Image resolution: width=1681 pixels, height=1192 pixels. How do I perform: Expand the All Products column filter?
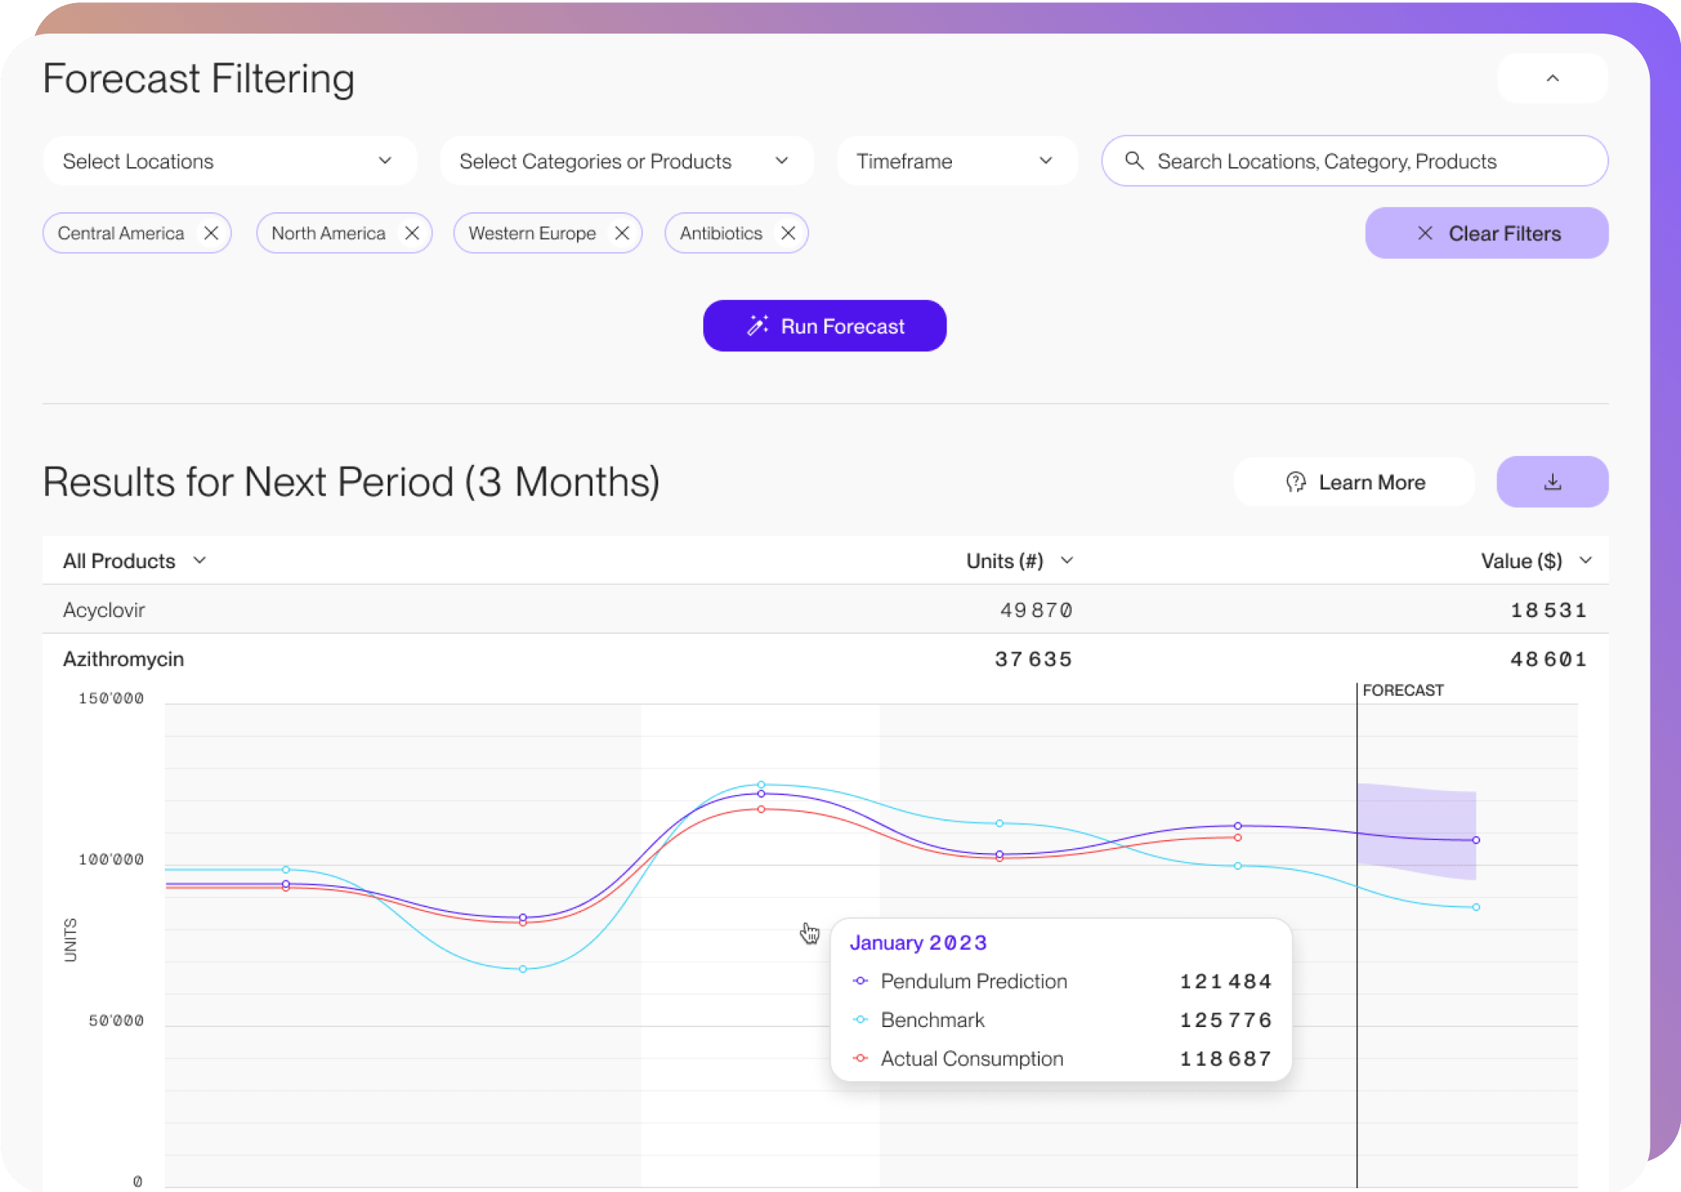click(135, 561)
